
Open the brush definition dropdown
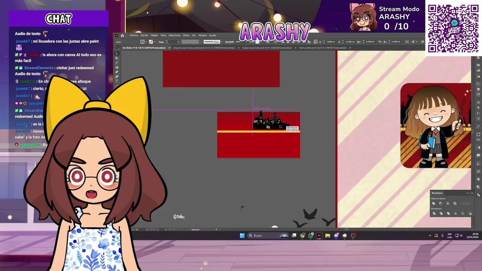222,42
